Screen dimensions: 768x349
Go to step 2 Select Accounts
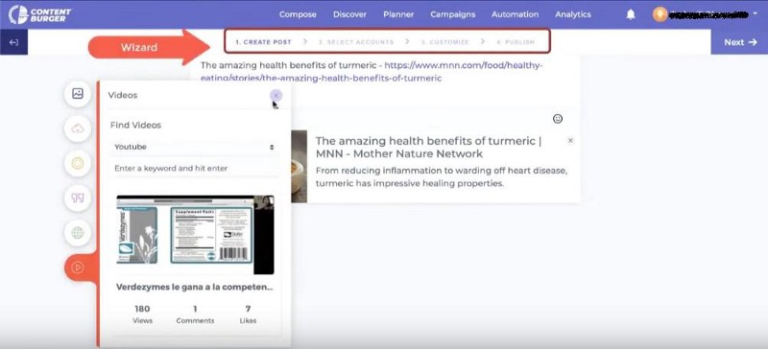(x=356, y=42)
